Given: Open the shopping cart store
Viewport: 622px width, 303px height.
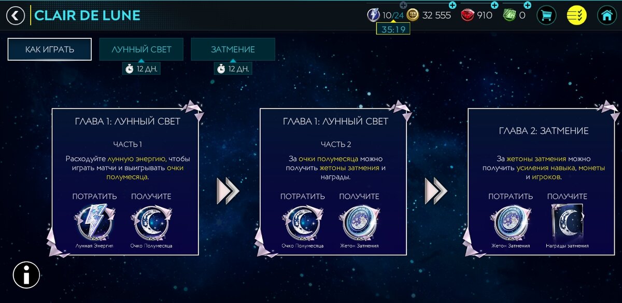Looking at the screenshot, I should click(x=546, y=15).
